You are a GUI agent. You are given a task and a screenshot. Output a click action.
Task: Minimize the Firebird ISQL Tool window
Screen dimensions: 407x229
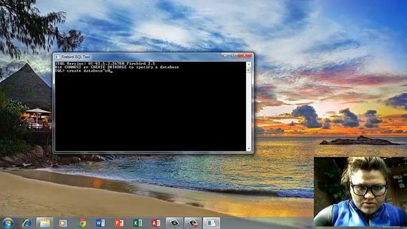point(225,55)
